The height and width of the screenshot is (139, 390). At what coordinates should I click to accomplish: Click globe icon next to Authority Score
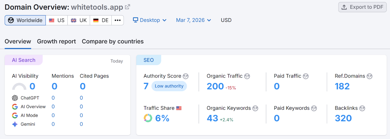186,76
